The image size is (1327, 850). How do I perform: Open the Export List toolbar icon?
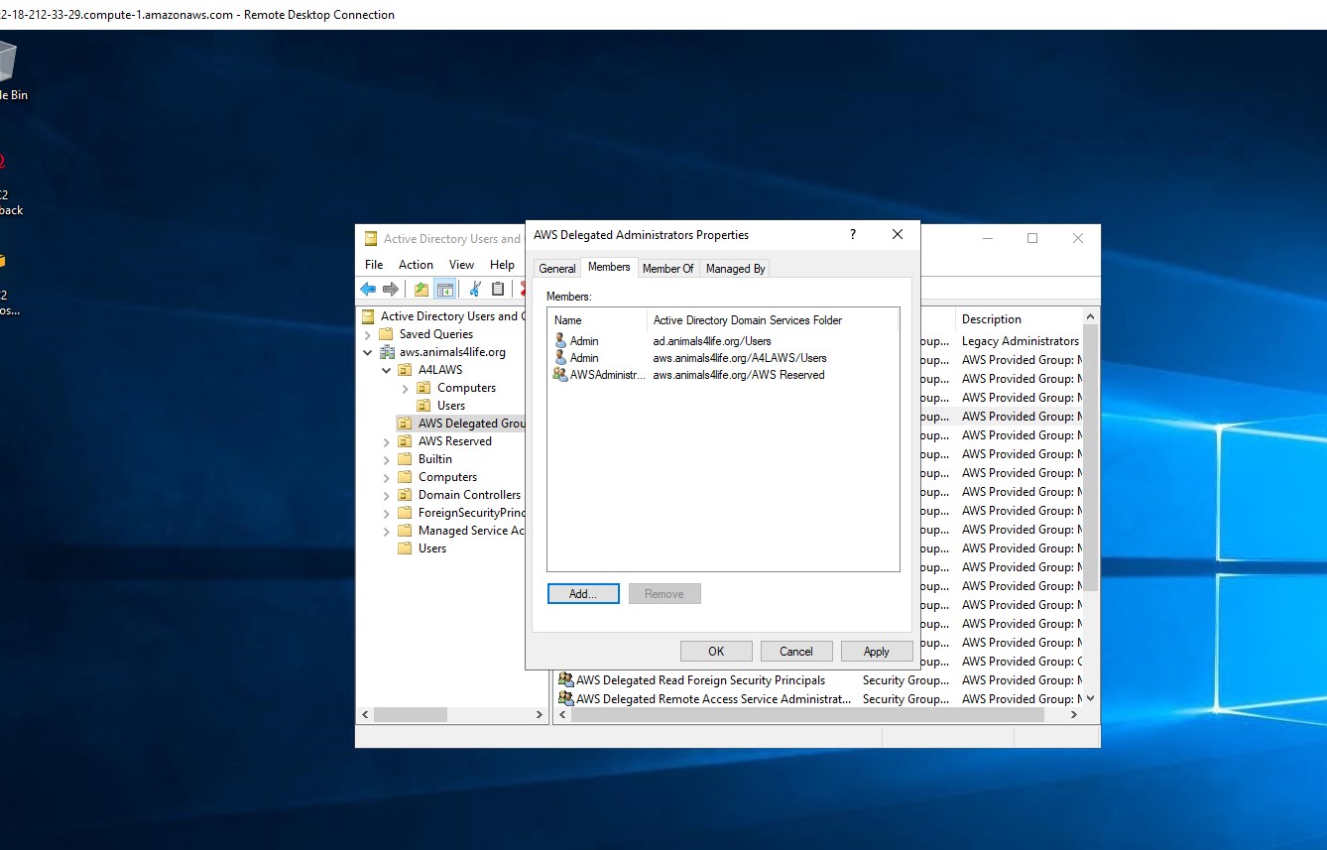pos(420,289)
